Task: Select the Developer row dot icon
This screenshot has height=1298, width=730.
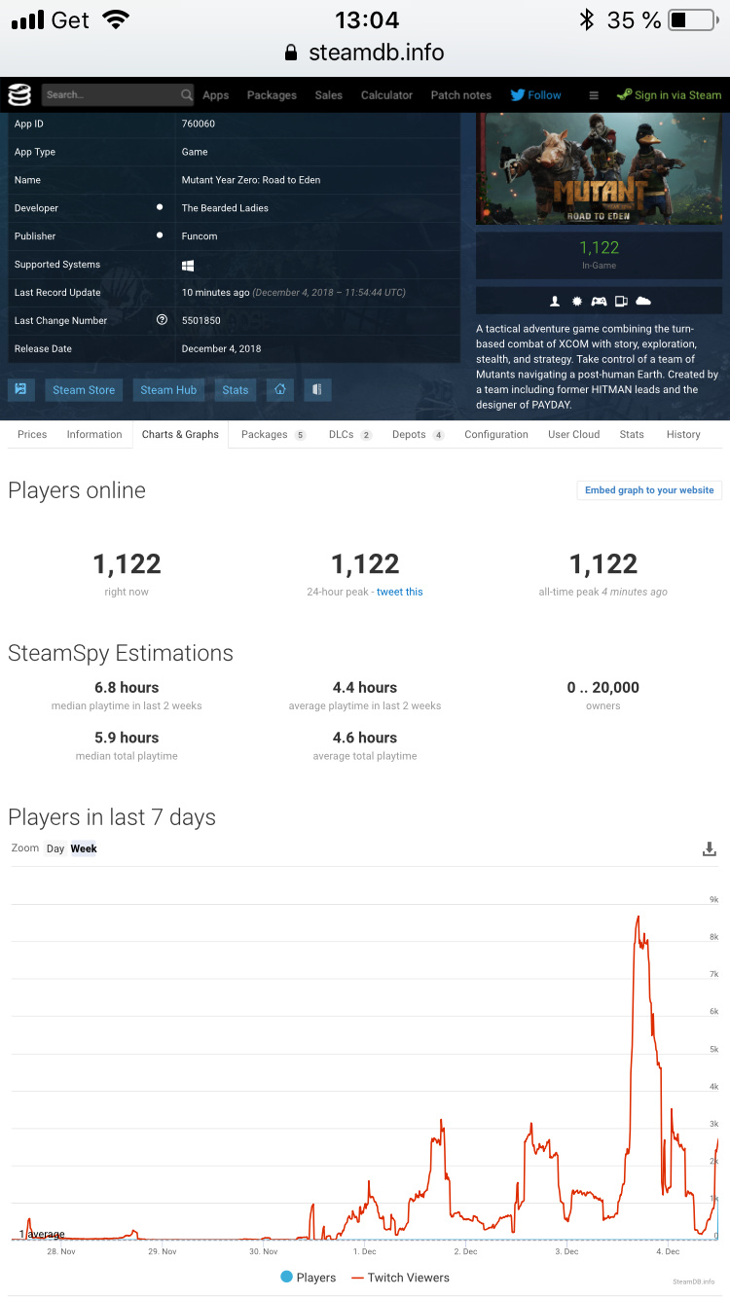Action: click(x=160, y=207)
